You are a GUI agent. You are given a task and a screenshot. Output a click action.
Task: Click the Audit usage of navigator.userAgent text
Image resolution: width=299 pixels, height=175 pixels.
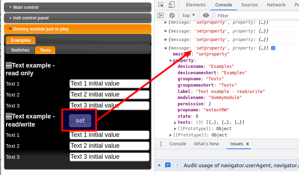pyautogui.click(x=241, y=165)
